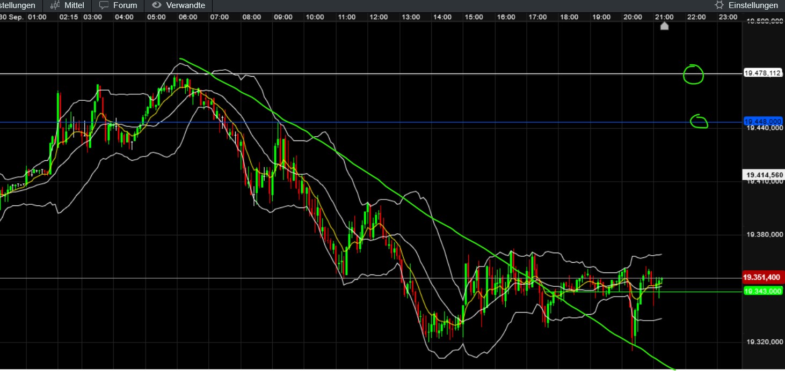Click the '30 Sep.' date label
Screen dimensions: 785x371
(11, 17)
